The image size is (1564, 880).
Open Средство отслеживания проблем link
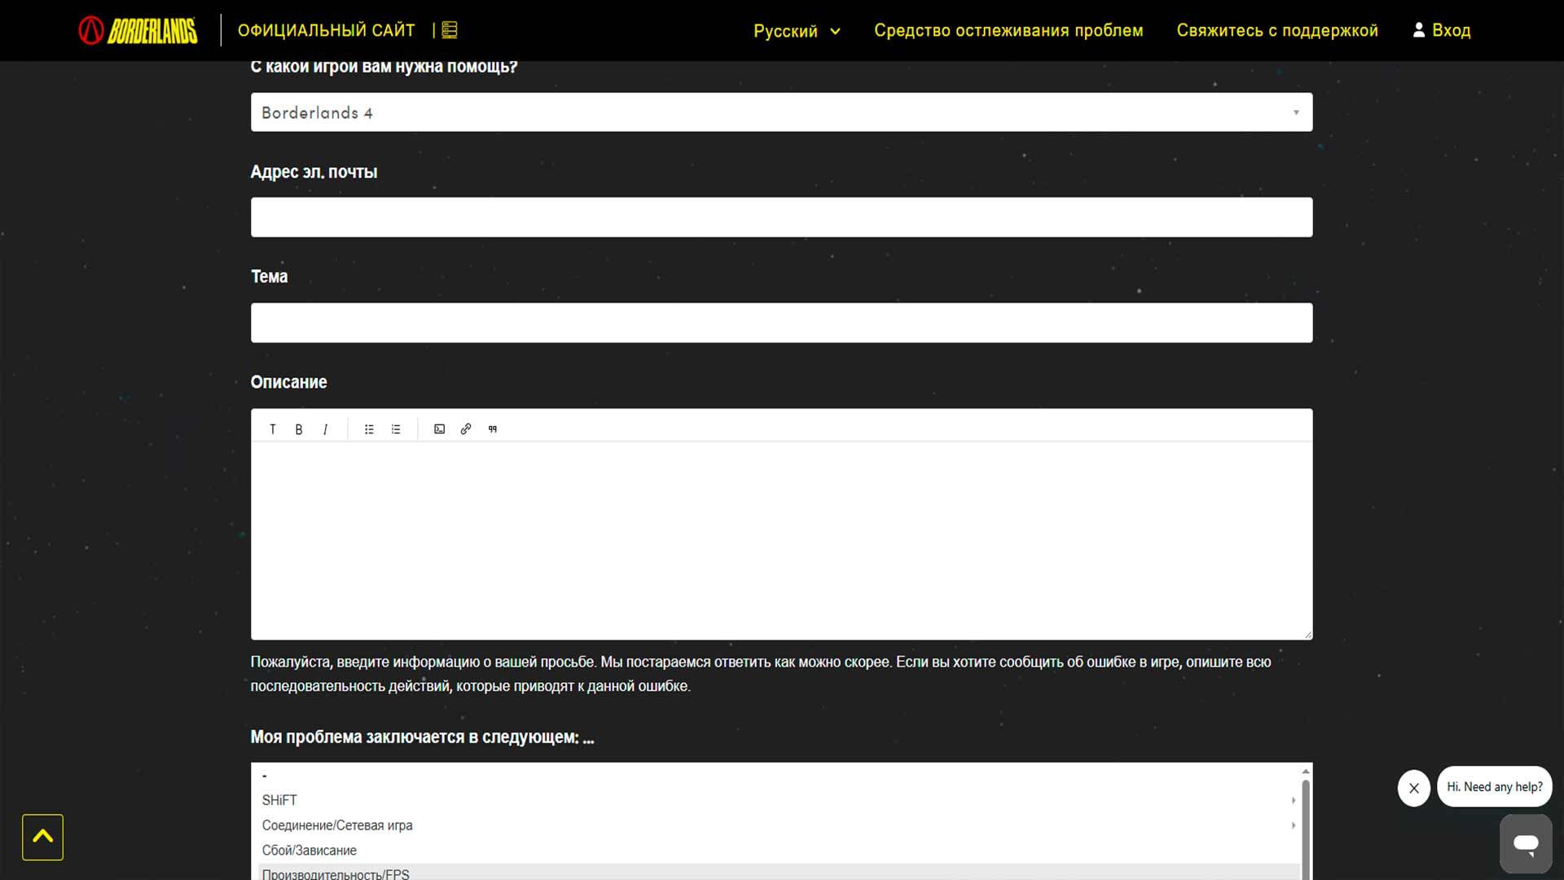[1008, 31]
